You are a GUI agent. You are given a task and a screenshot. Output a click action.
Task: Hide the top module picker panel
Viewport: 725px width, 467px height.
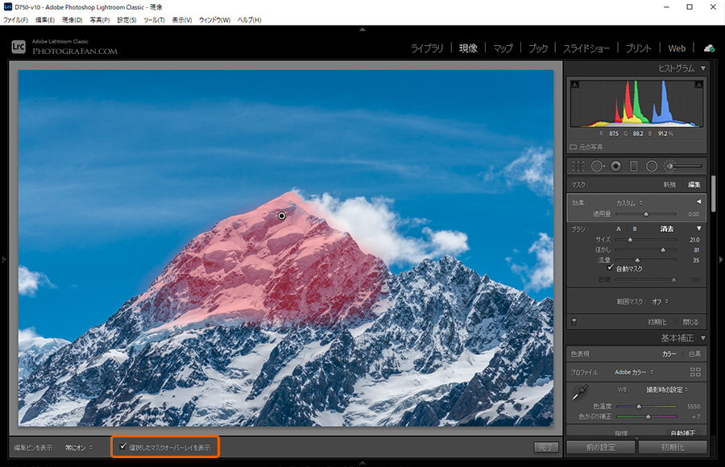[x=362, y=29]
